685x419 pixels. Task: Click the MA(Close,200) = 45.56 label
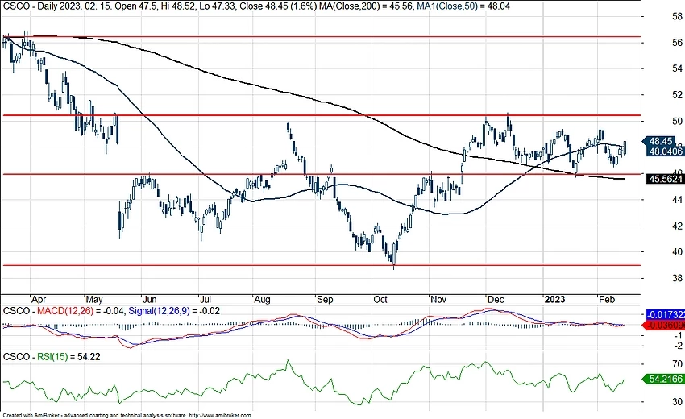366,6
